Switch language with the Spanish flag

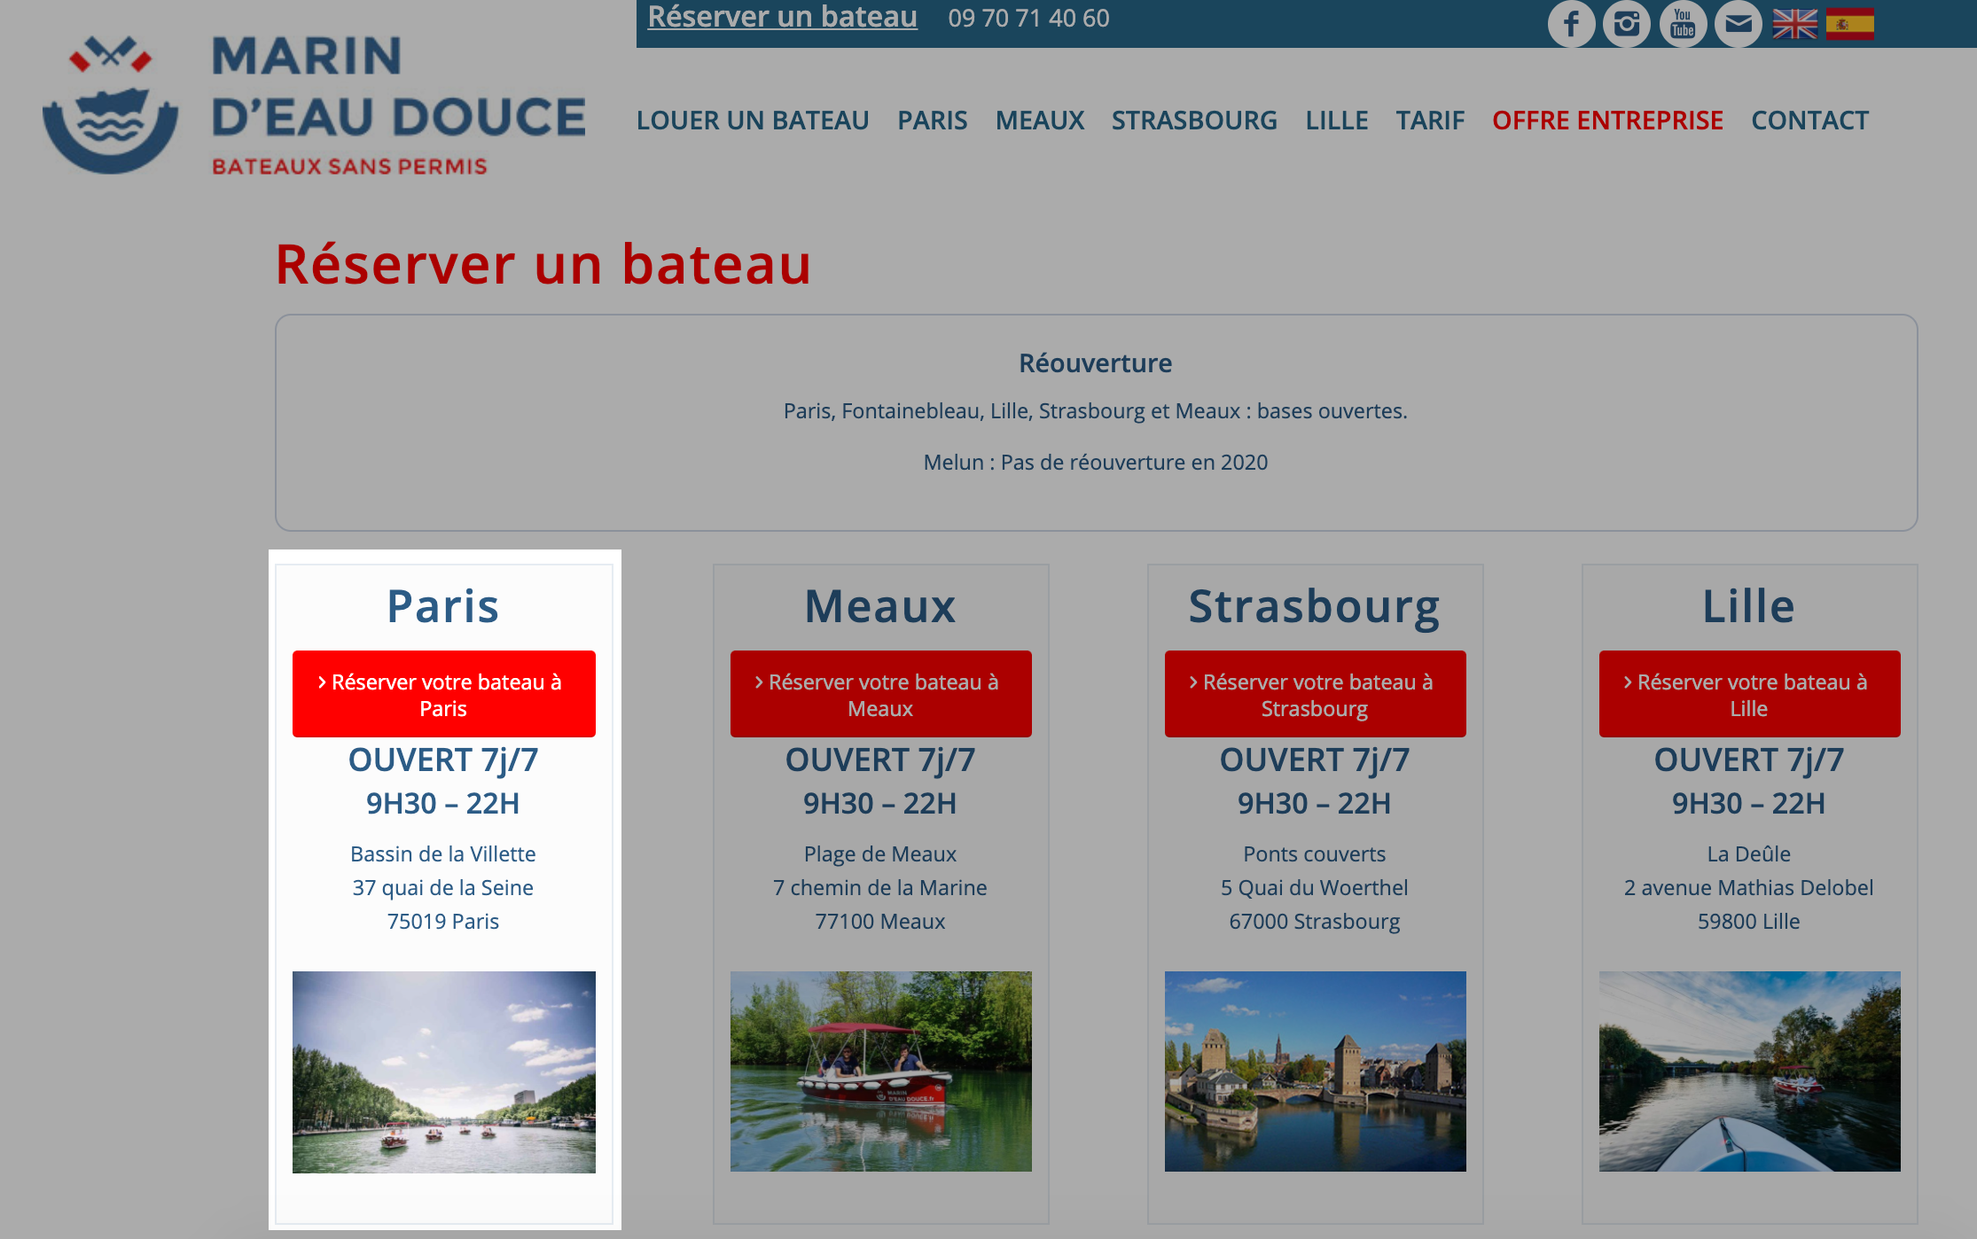(x=1850, y=24)
